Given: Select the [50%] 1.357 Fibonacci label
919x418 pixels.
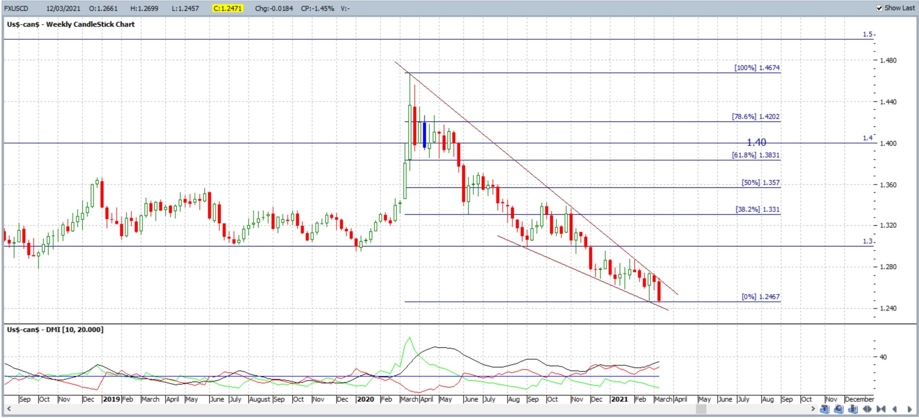Looking at the screenshot, I should pos(761,183).
